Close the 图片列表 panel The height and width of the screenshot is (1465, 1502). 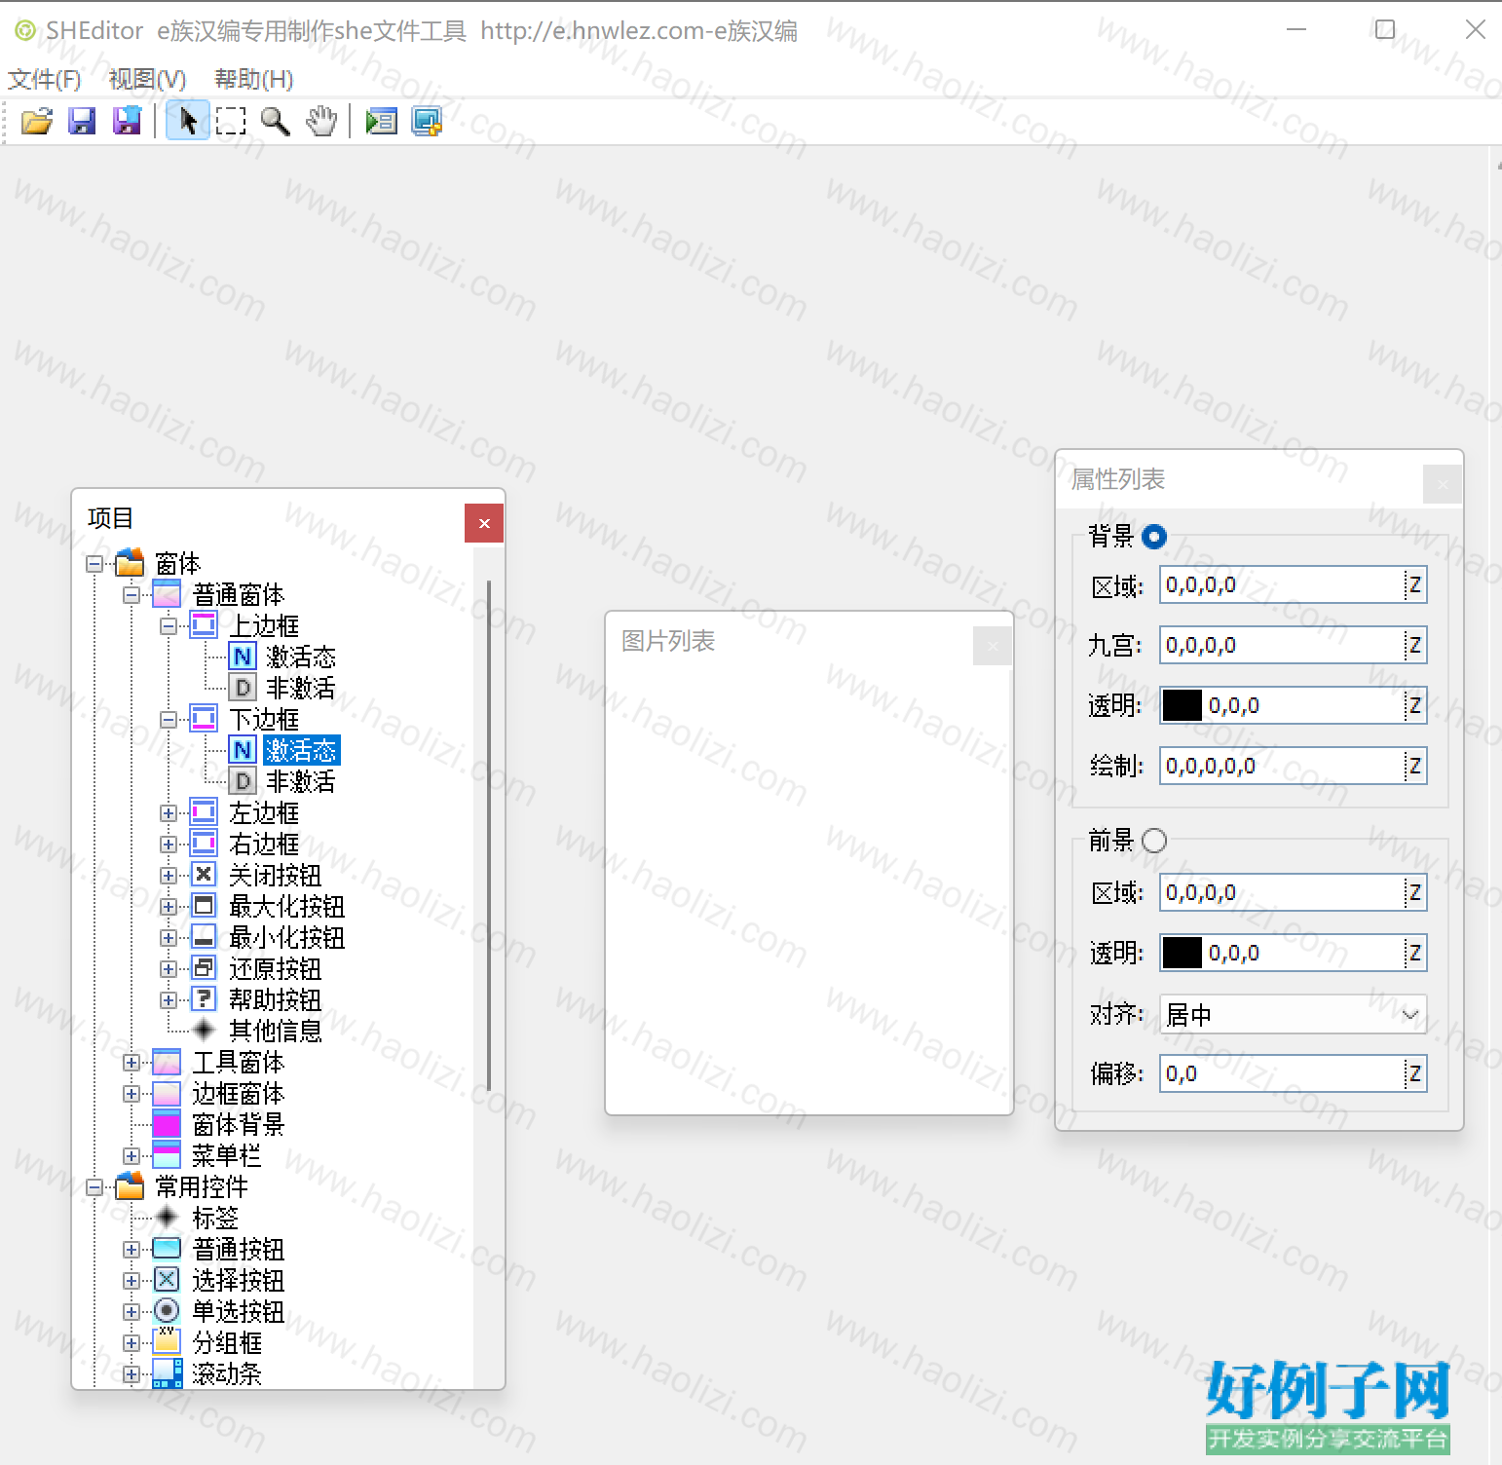993,646
